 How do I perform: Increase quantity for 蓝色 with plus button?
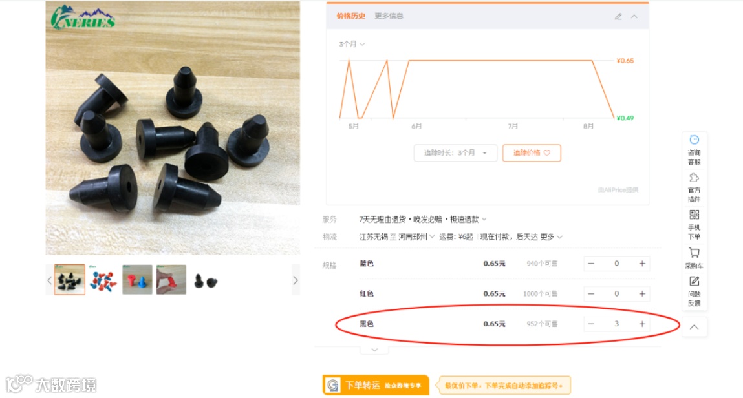(x=642, y=263)
